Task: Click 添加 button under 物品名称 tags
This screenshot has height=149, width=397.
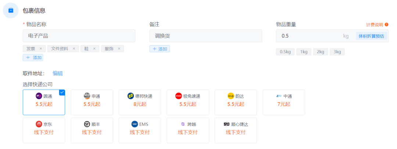Action: 33,57
